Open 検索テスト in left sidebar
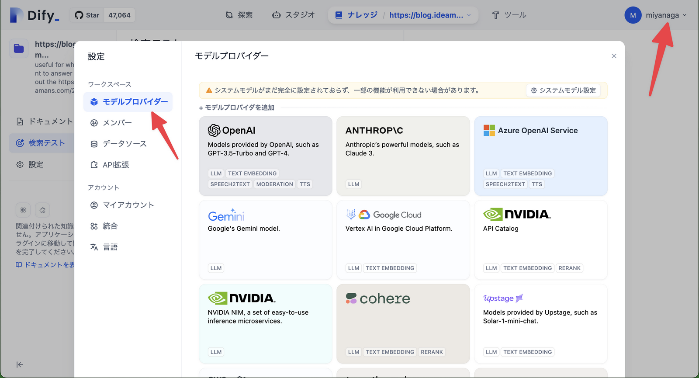 [42, 143]
